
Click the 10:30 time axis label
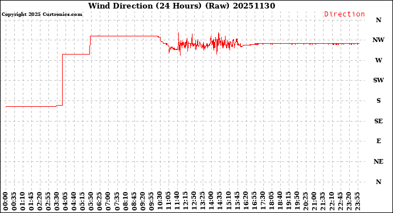(159, 201)
